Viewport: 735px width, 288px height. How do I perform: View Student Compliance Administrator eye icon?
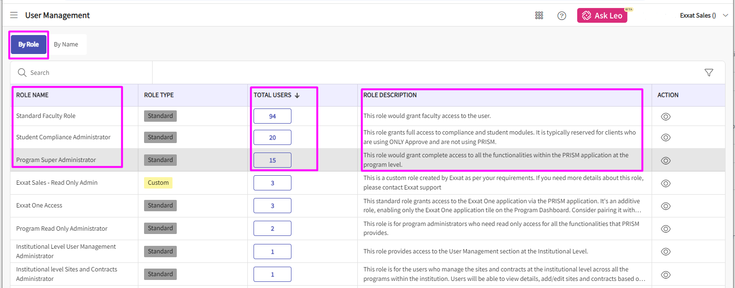tap(665, 137)
